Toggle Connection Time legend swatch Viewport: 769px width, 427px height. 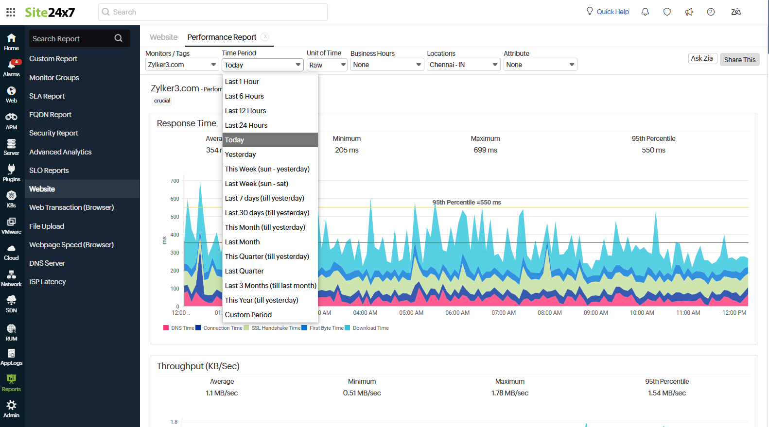198,328
